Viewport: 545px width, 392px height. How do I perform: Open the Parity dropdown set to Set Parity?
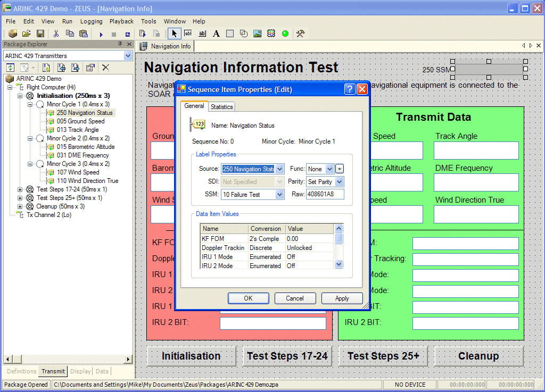coord(340,181)
